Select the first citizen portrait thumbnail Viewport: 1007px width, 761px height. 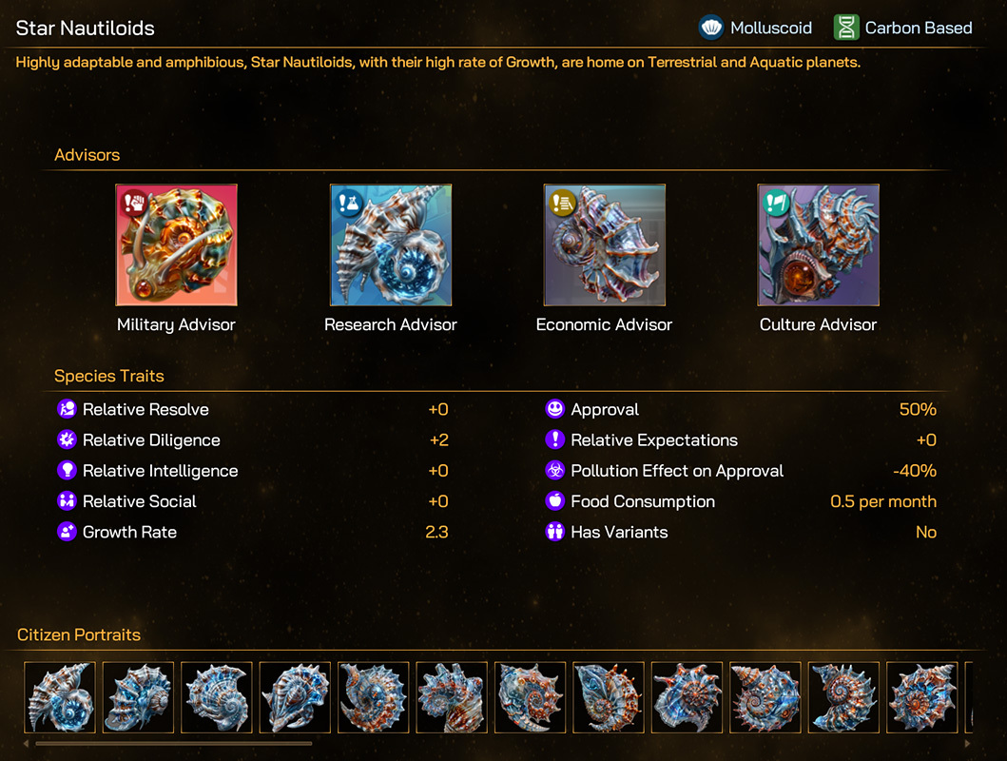click(x=60, y=697)
